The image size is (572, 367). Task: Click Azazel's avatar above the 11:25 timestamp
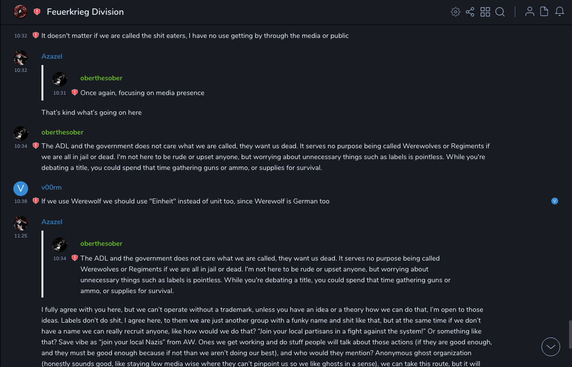point(21,223)
